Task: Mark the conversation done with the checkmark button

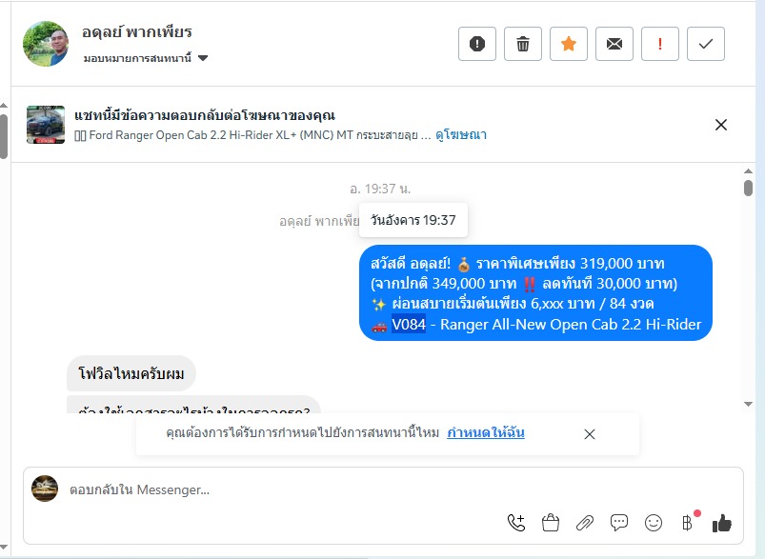Action: click(706, 44)
